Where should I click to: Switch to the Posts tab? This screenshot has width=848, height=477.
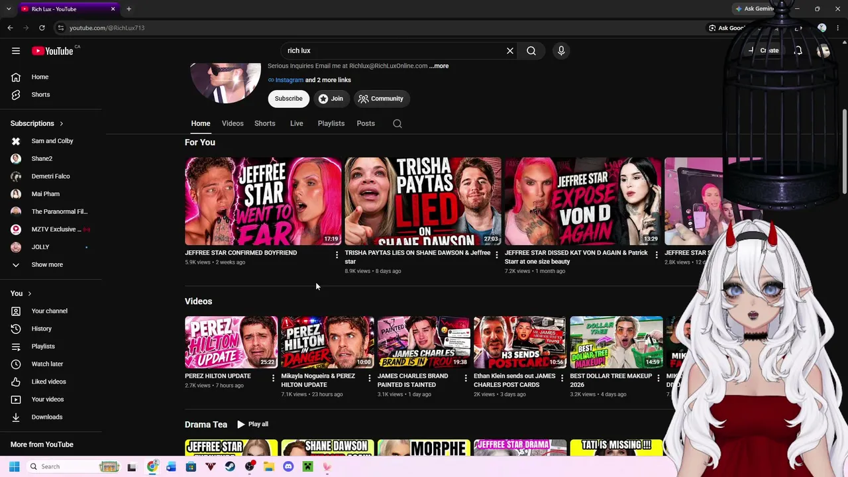pos(366,123)
